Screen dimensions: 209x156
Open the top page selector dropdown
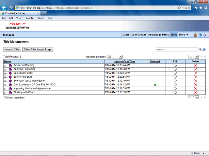[x=197, y=57]
